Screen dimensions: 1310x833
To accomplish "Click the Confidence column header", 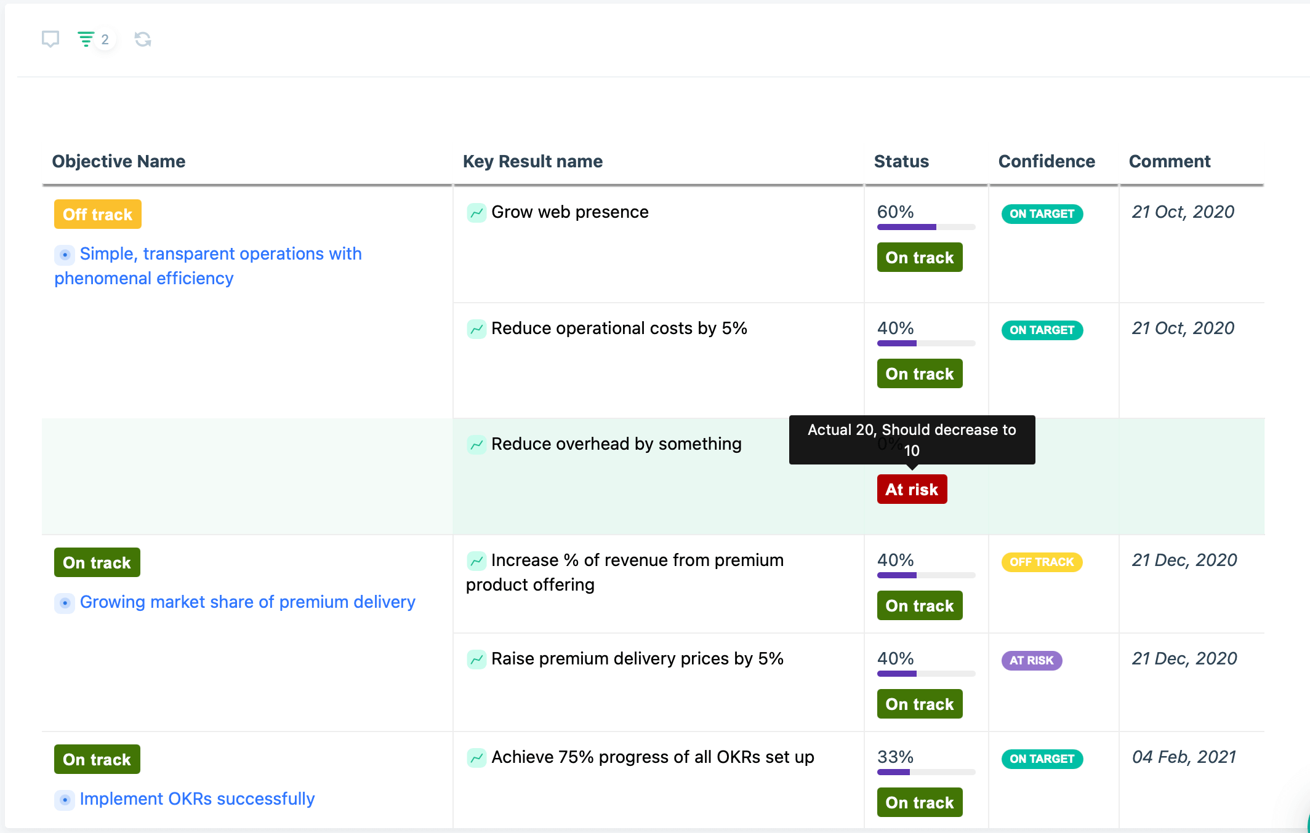I will 1047,161.
